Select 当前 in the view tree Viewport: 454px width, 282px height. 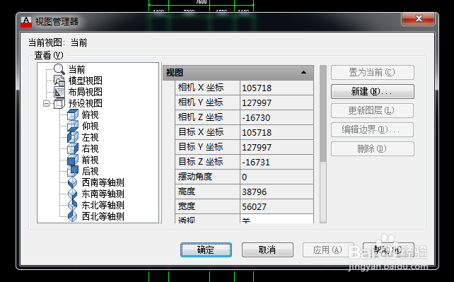(77, 69)
